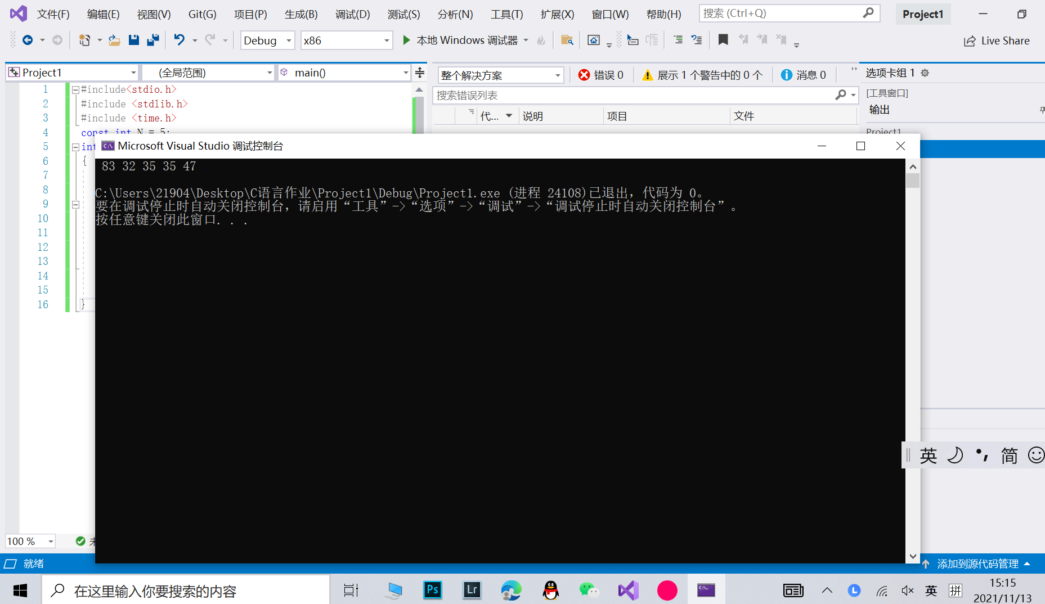1045x604 pixels.
Task: Sort error list by 说明 column
Action: click(x=560, y=116)
